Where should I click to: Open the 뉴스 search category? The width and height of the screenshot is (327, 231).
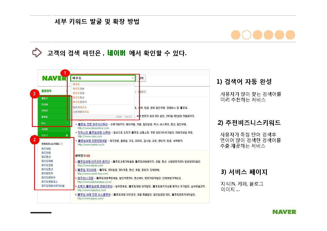[54, 123]
